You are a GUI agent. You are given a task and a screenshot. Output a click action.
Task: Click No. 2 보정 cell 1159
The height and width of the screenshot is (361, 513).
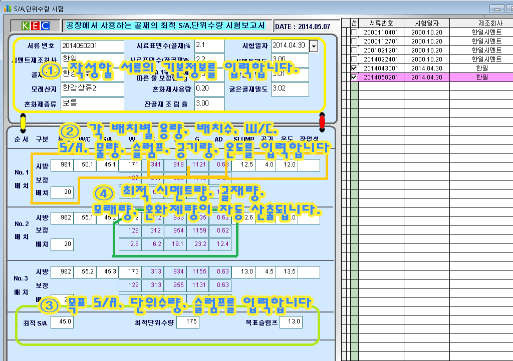click(x=197, y=231)
